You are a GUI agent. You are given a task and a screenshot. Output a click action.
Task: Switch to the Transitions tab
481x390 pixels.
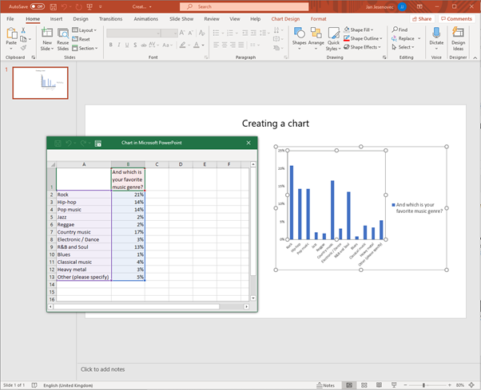pos(110,18)
